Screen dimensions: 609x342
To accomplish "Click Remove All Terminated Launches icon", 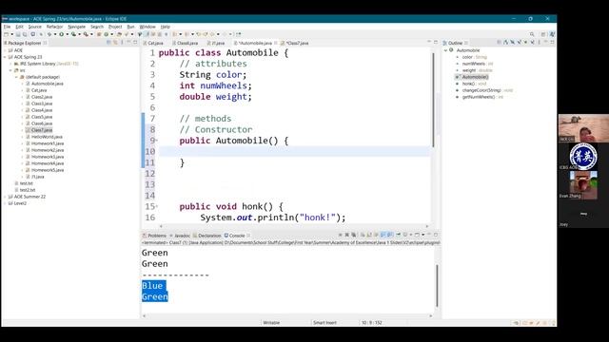I will point(353,235).
